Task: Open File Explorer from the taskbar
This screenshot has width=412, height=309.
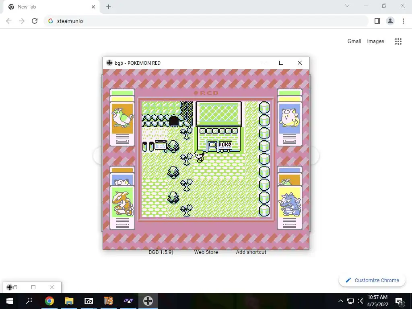Action: coord(69,301)
